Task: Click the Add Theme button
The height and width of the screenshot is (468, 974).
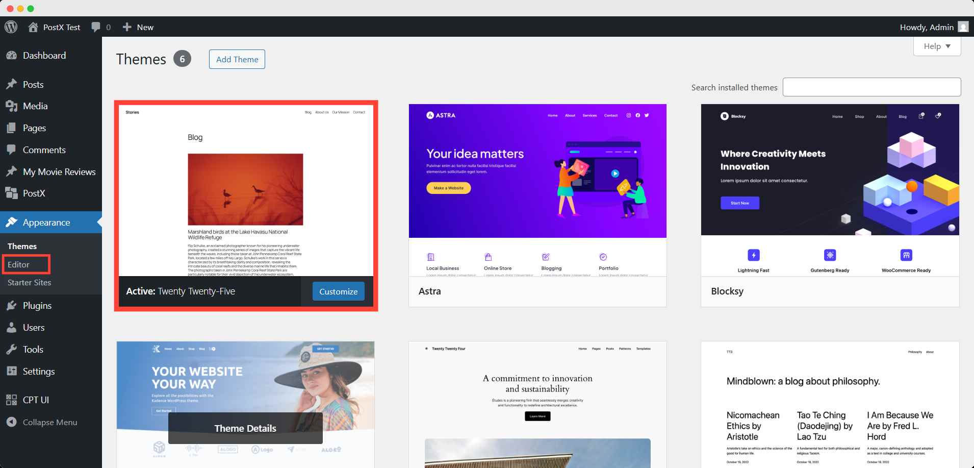Action: [x=237, y=59]
